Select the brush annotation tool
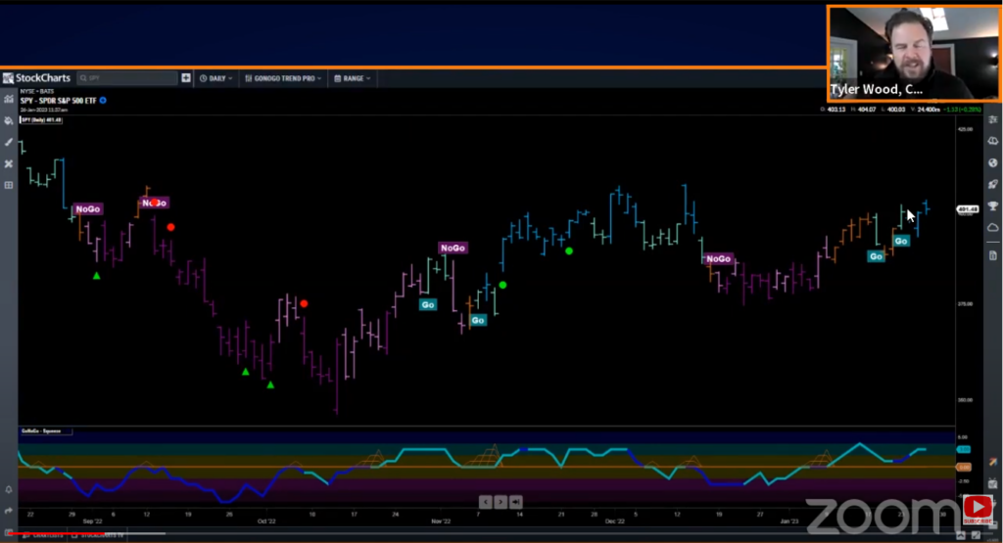 [x=8, y=142]
